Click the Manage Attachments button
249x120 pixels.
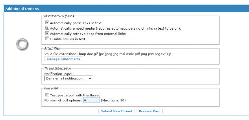click(63, 59)
